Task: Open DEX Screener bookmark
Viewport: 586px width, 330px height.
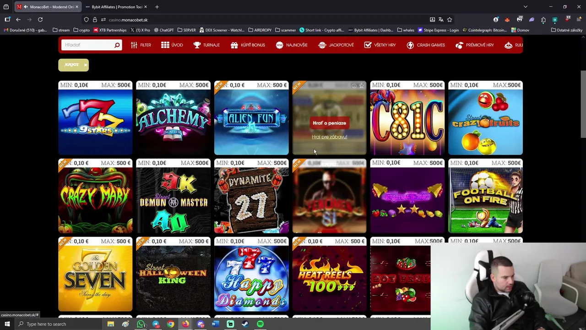Action: pyautogui.click(x=222, y=30)
